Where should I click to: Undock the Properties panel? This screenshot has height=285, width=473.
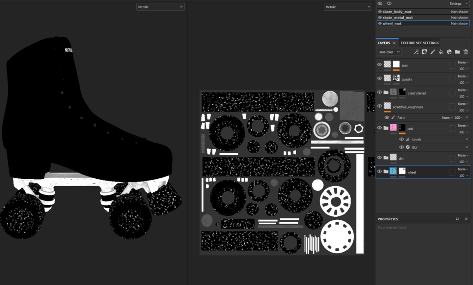[457, 219]
